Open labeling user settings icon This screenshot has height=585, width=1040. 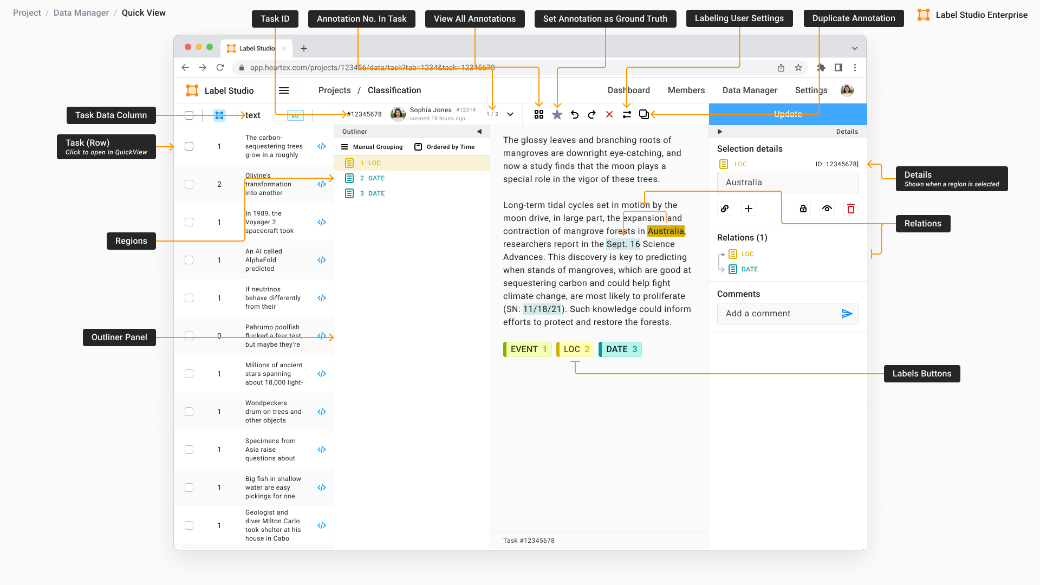tap(627, 114)
